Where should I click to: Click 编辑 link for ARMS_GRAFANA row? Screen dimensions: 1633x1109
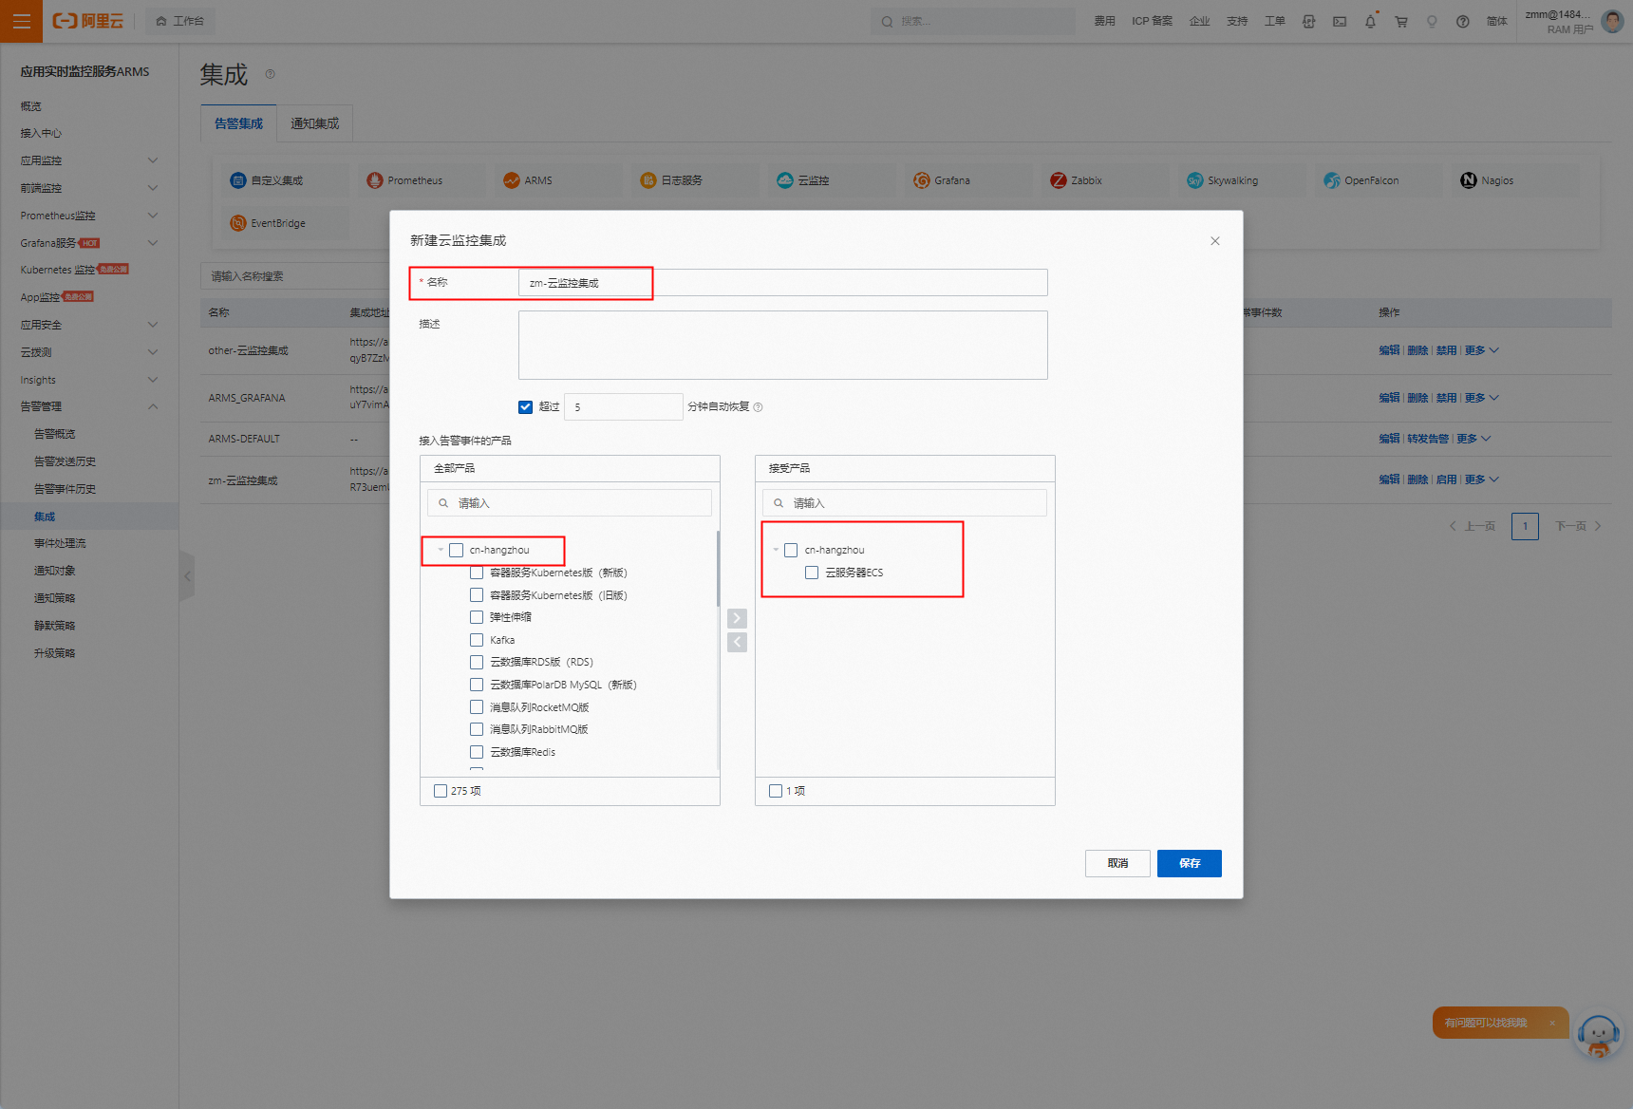click(1389, 398)
